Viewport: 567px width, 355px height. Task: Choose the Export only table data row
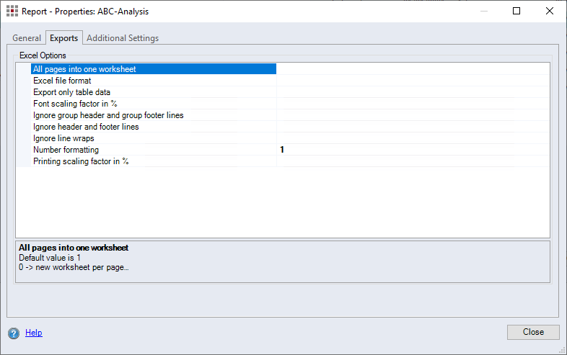click(71, 92)
